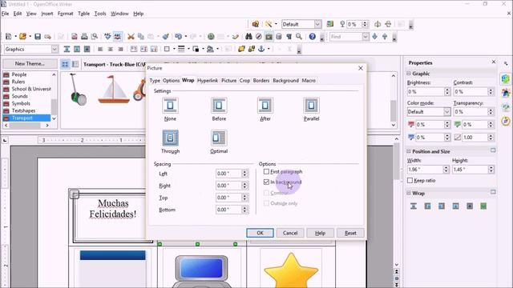Choose the Before wrap option
This screenshot has height=288, width=513.
pos(219,106)
